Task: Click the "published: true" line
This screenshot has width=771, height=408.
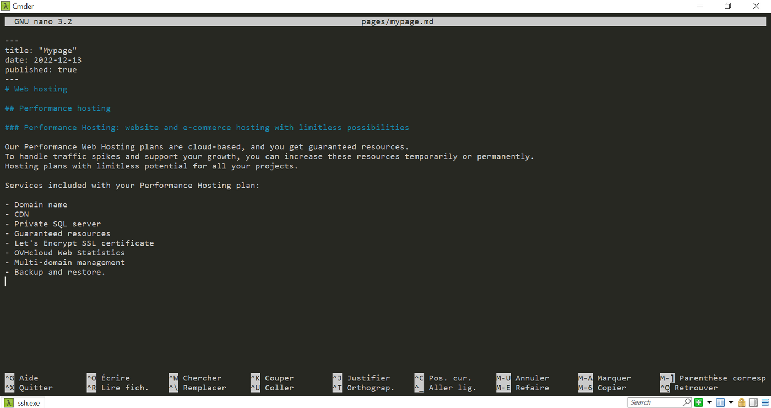Action: (41, 70)
